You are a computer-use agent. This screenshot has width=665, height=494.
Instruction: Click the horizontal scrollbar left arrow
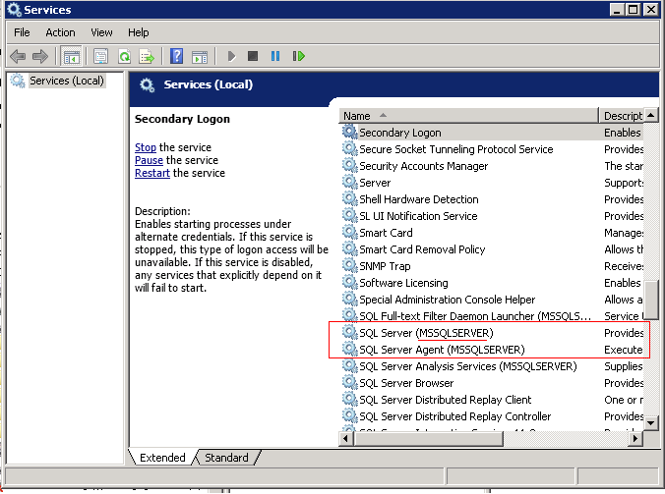tap(346, 439)
